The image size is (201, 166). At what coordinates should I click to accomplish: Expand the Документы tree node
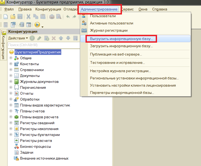11,76
